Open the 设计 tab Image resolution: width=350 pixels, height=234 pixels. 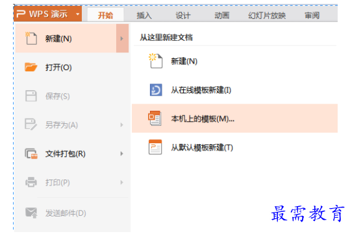coord(183,15)
